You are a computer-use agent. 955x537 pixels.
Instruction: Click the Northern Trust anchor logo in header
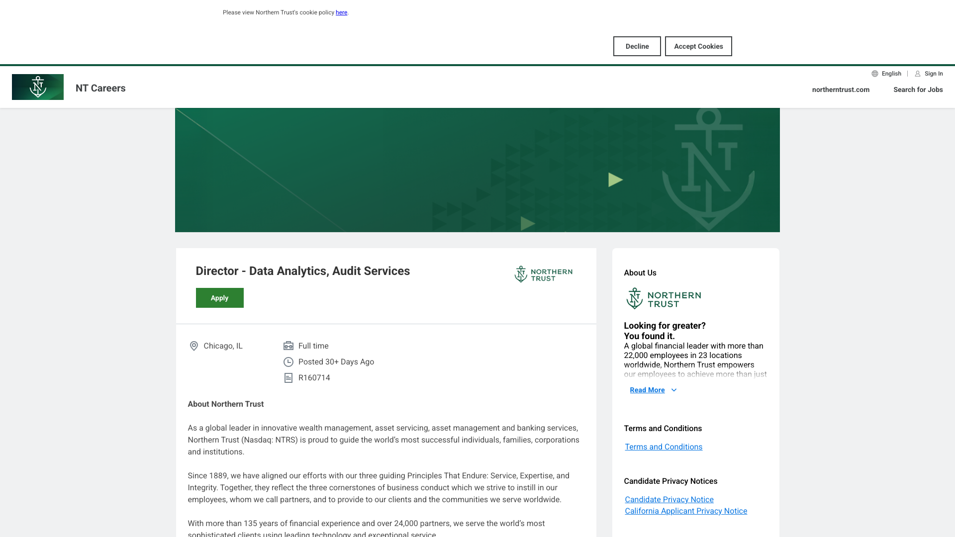coord(38,87)
